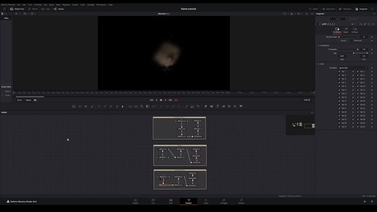377x212 pixels.
Task: Add a Paint node from toolbar
Action: [x=92, y=106]
